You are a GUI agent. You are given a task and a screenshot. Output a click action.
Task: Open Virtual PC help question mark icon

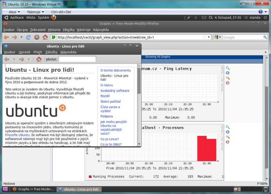click(261, 12)
